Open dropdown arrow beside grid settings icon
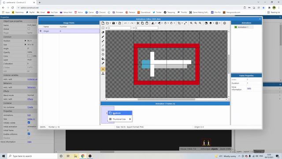 [219, 23]
